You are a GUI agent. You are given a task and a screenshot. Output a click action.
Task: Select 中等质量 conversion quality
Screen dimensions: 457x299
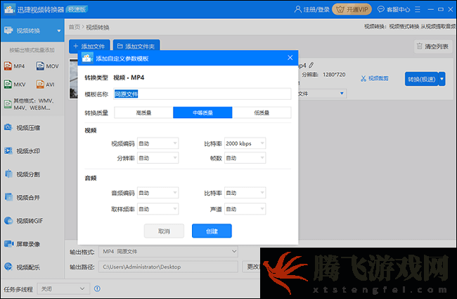click(x=202, y=113)
